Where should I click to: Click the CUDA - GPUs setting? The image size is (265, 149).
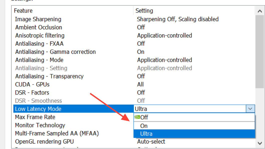coord(140,84)
